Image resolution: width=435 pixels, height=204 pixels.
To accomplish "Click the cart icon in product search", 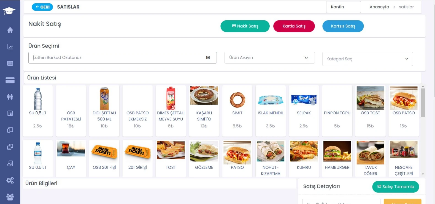I will point(306,57).
